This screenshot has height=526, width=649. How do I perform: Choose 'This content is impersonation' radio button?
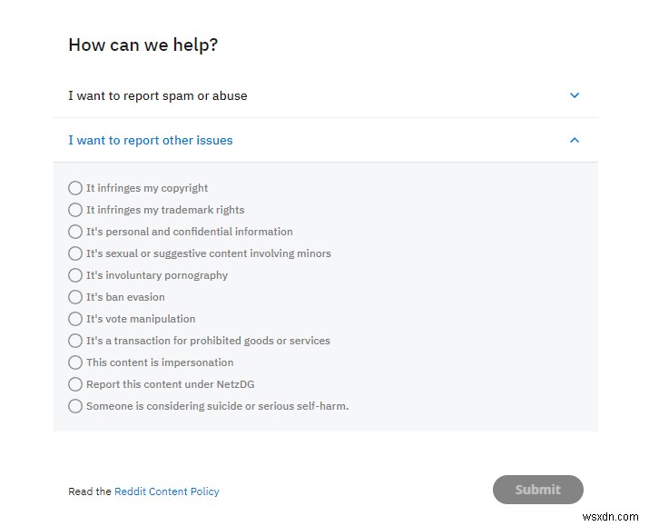[75, 362]
